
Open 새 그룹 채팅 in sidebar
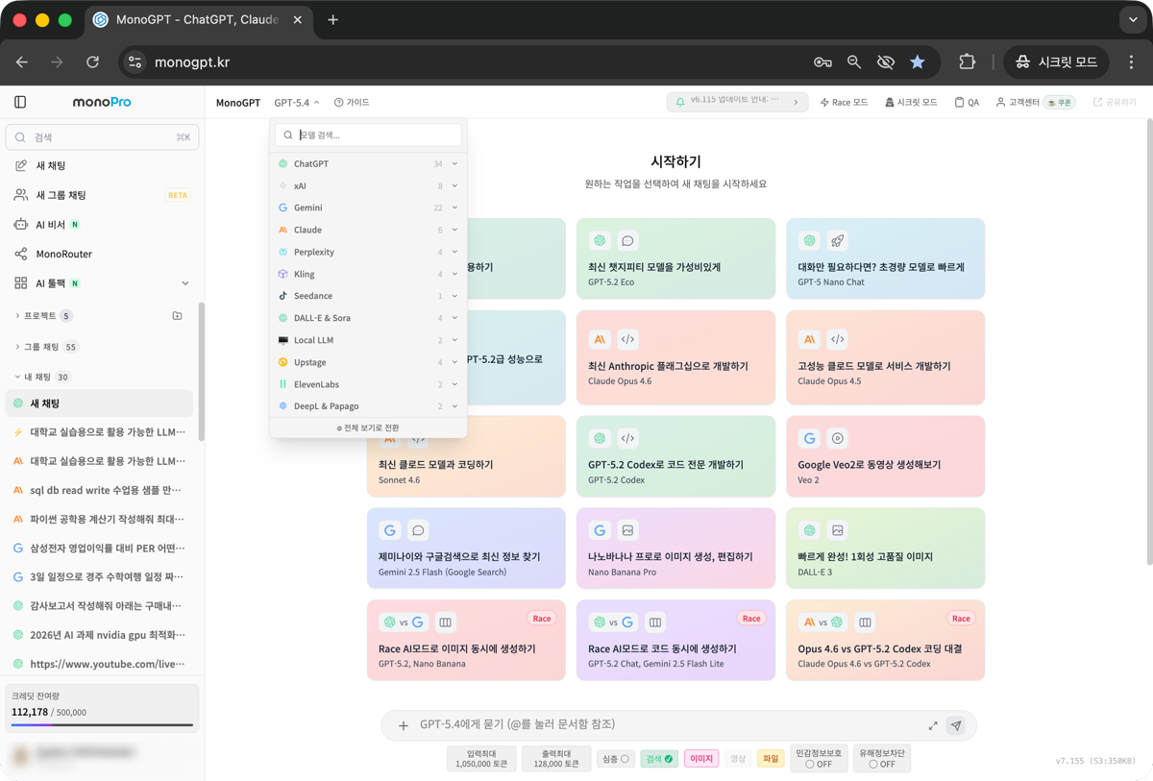[100, 195]
